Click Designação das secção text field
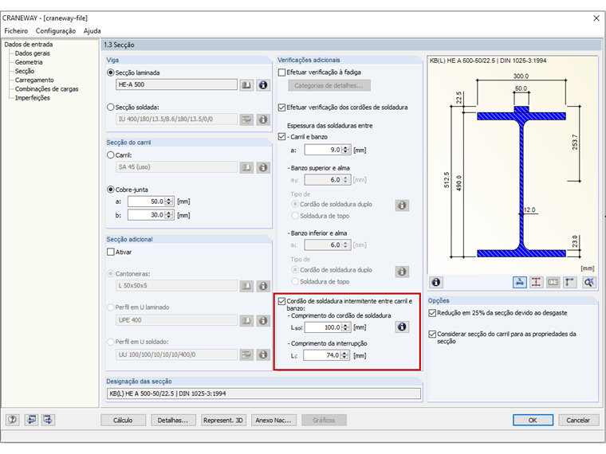The image size is (606, 454). pyautogui.click(x=264, y=393)
